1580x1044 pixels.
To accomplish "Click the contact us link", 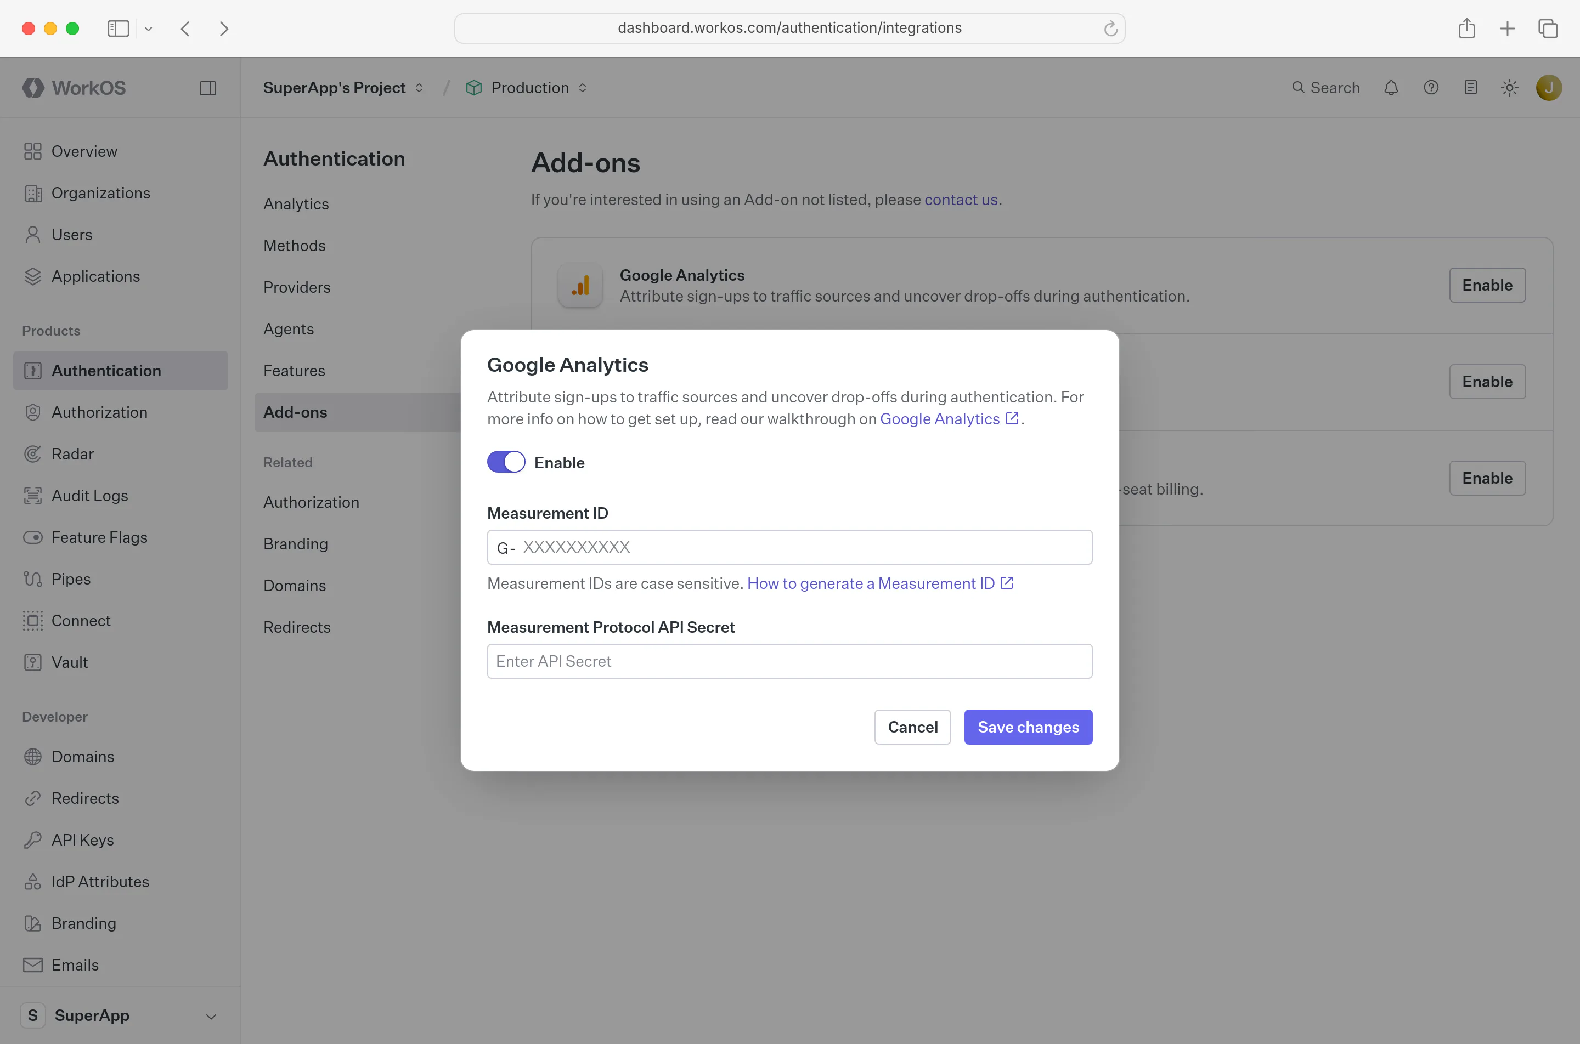I will (x=961, y=200).
